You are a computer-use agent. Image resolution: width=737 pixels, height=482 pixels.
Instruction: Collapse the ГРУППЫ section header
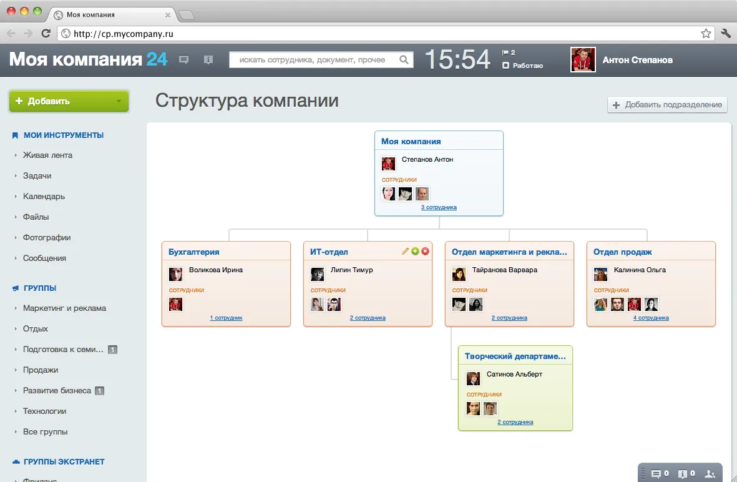(x=40, y=288)
